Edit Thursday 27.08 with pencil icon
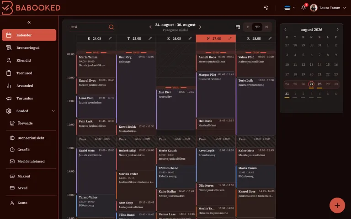 pos(230,38)
